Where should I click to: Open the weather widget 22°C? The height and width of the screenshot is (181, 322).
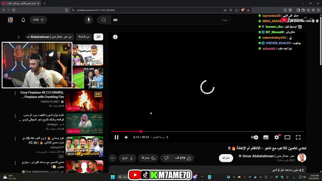tap(9, 177)
